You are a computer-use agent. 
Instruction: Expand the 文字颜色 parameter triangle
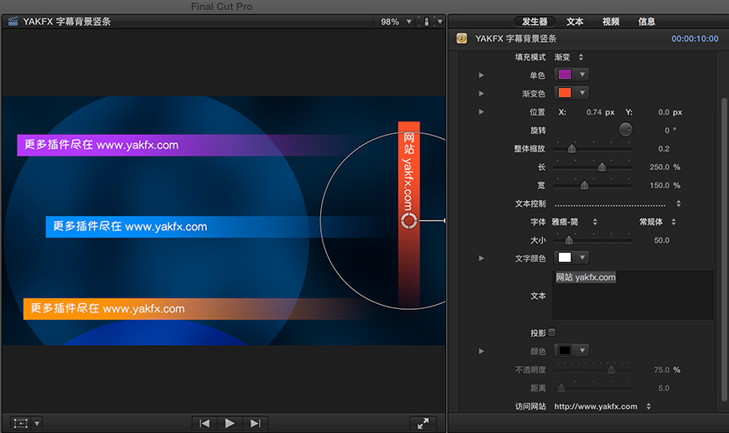click(x=482, y=258)
